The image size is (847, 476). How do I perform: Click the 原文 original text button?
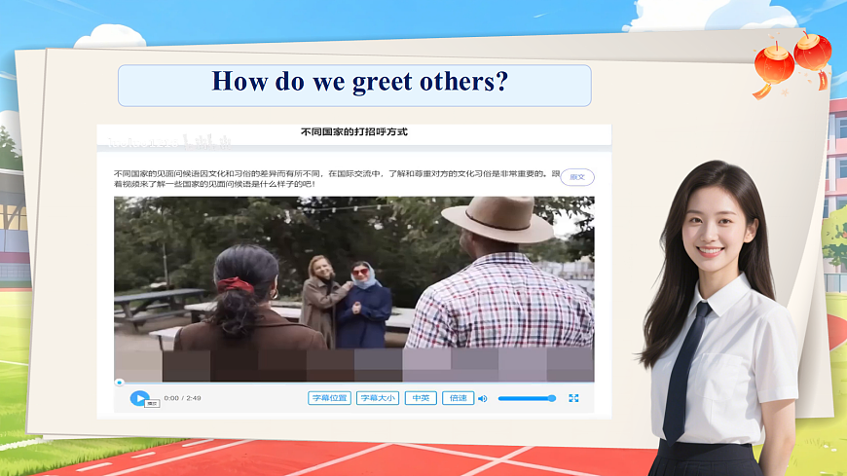coord(577,177)
